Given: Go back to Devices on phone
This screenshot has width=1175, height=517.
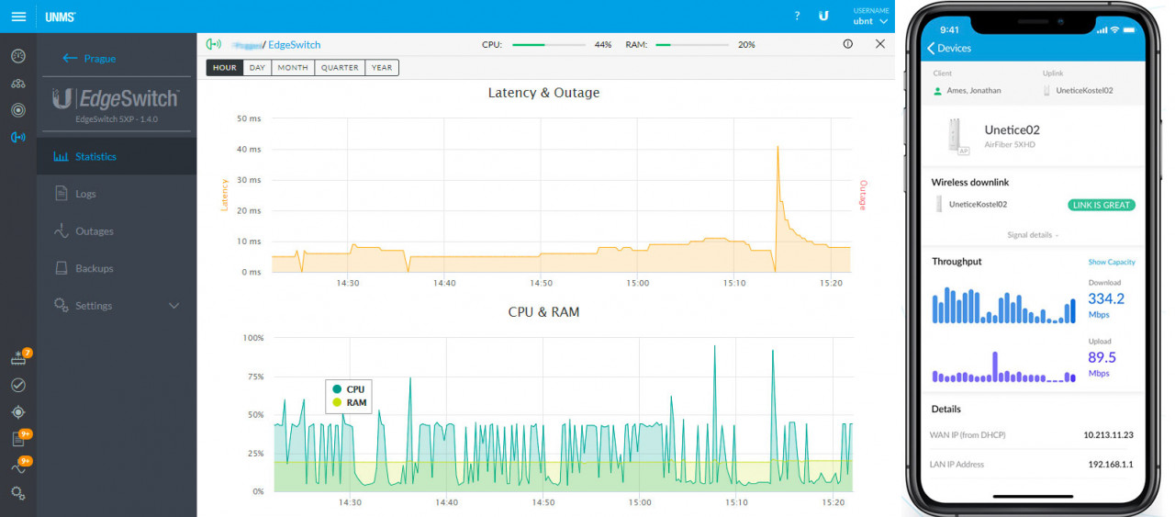Looking at the screenshot, I should [x=949, y=49].
